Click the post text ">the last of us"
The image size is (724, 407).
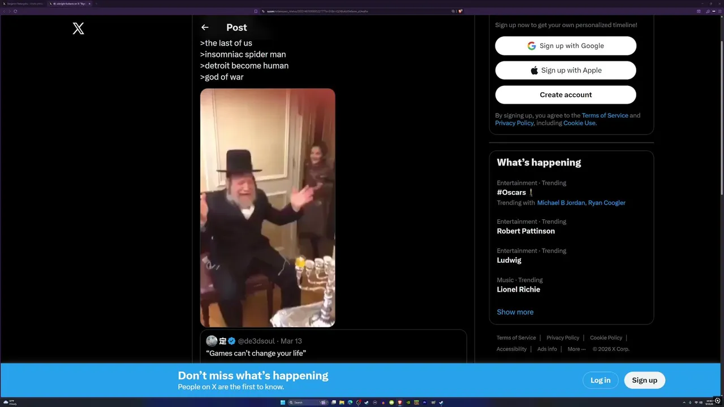tap(226, 43)
